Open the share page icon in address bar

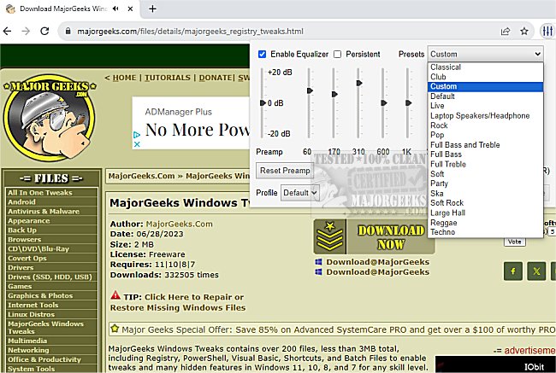(x=506, y=31)
